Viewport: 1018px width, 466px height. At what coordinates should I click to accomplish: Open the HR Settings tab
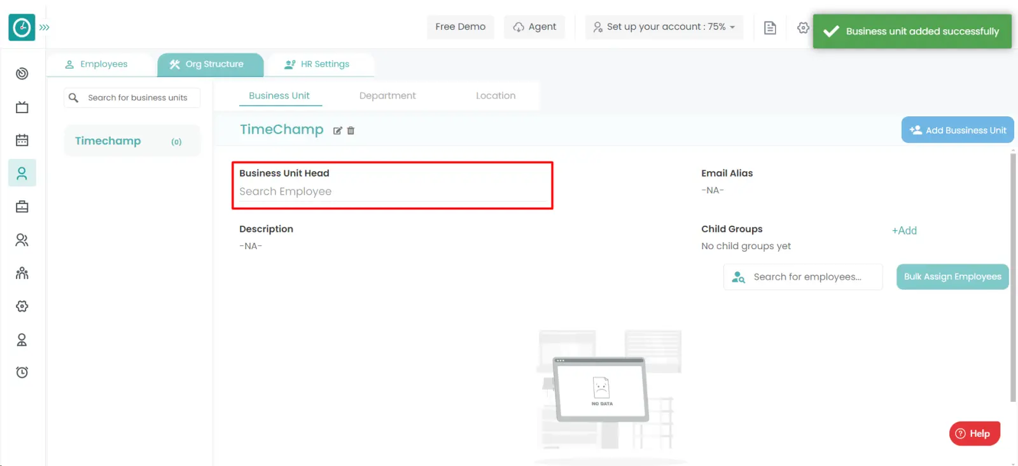(x=317, y=64)
